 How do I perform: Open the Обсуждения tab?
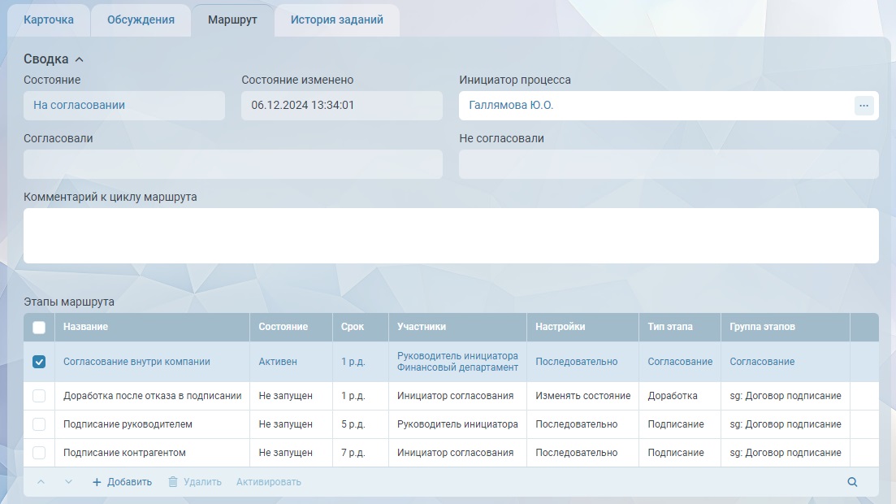click(141, 20)
